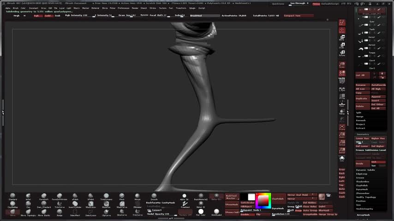Select the ClipCurve brush
Screen dimensions: 394x221
click(106, 213)
